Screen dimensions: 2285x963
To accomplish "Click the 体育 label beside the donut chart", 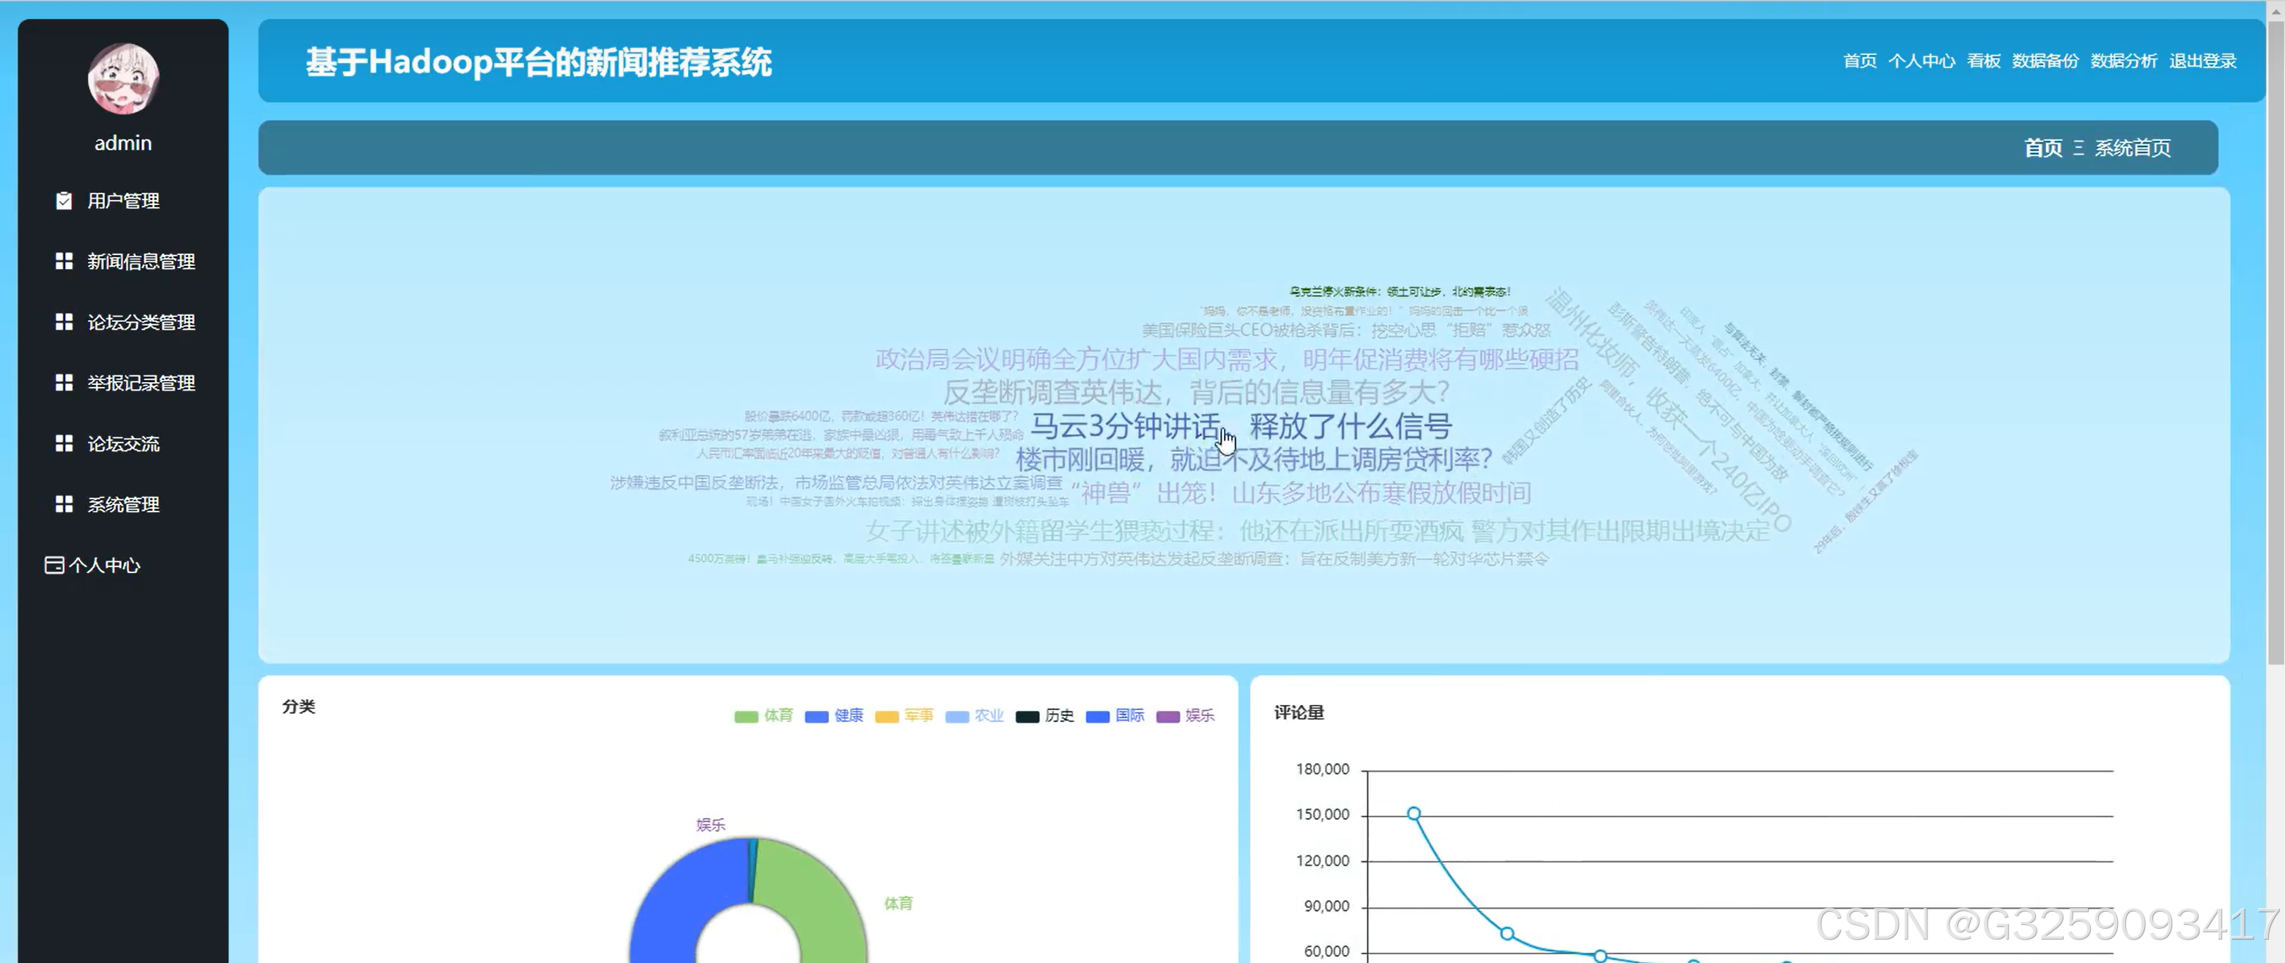I will coord(898,904).
